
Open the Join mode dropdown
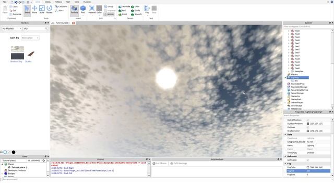pos(60,10)
